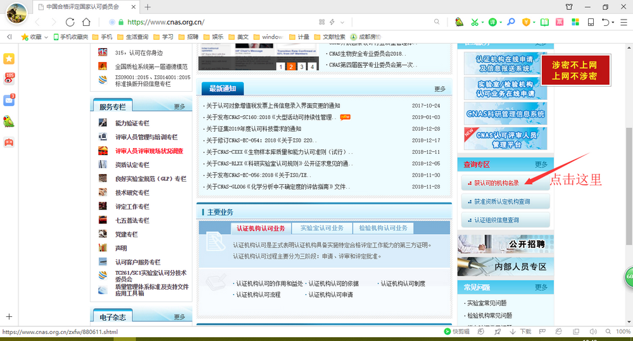
Task: Switch to the 检验机构认可业务 tab
Action: pyautogui.click(x=383, y=228)
